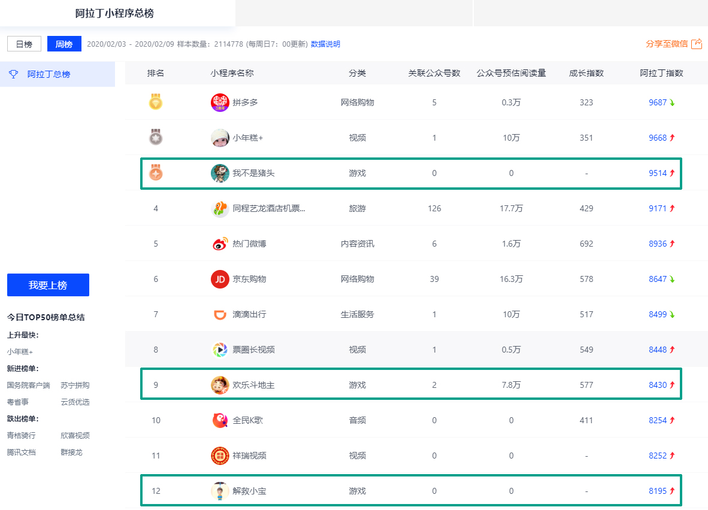The height and width of the screenshot is (510, 708).
Task: Select the 周榜 weekly ranking tab
Action: coord(64,44)
